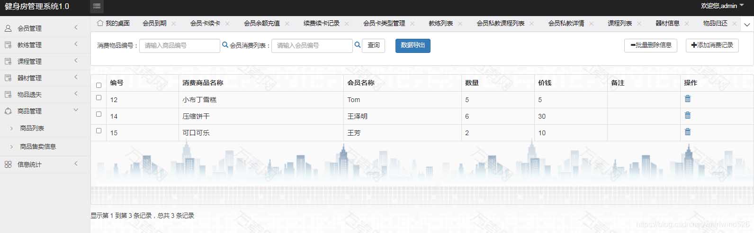Delete row 15 with the trash icon
Viewport: 754px width, 233px height.
tap(688, 132)
